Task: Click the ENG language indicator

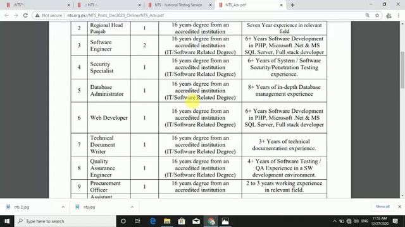Action: coord(364,221)
